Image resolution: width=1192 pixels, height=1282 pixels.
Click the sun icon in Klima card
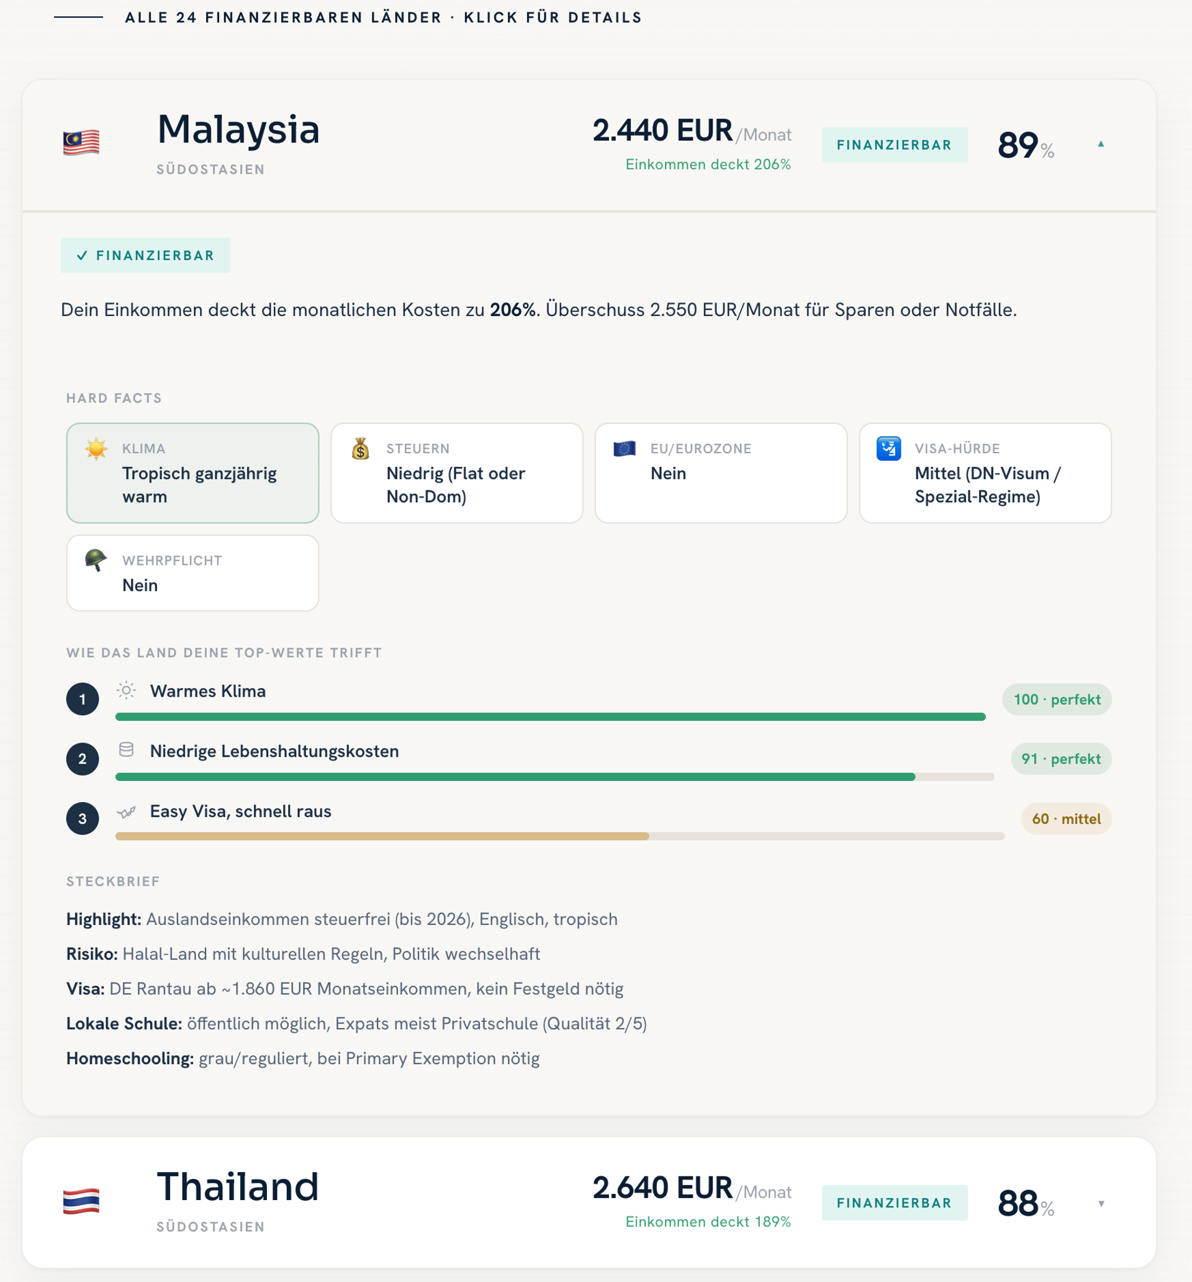coord(96,448)
